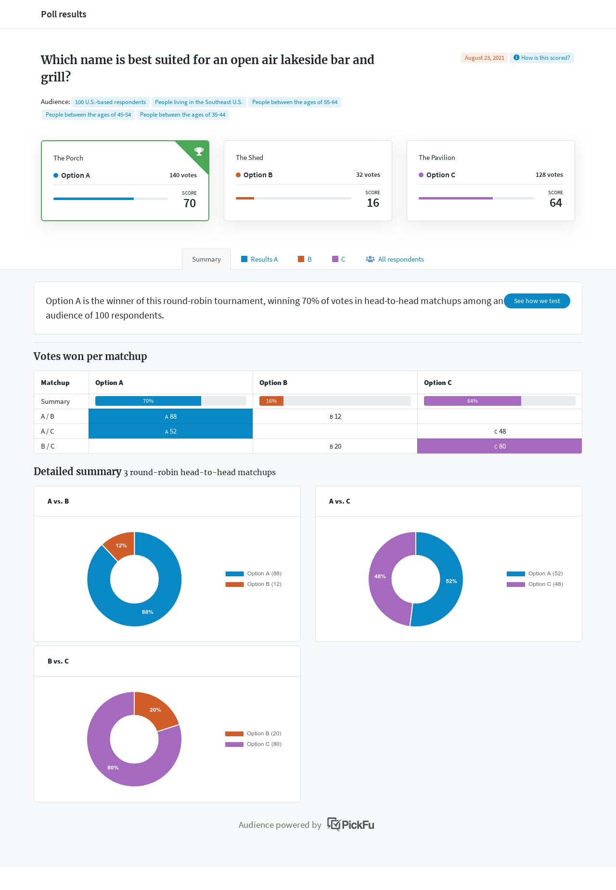Click the purple square icon on C tab
The image size is (616, 890).
pyautogui.click(x=335, y=259)
